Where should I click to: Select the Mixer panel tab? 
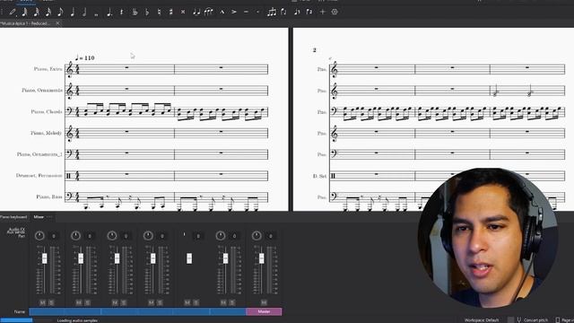pos(39,217)
